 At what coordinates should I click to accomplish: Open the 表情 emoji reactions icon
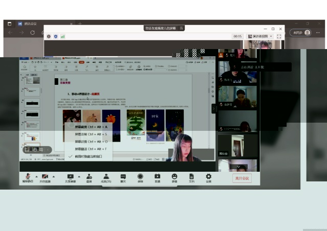point(174,176)
